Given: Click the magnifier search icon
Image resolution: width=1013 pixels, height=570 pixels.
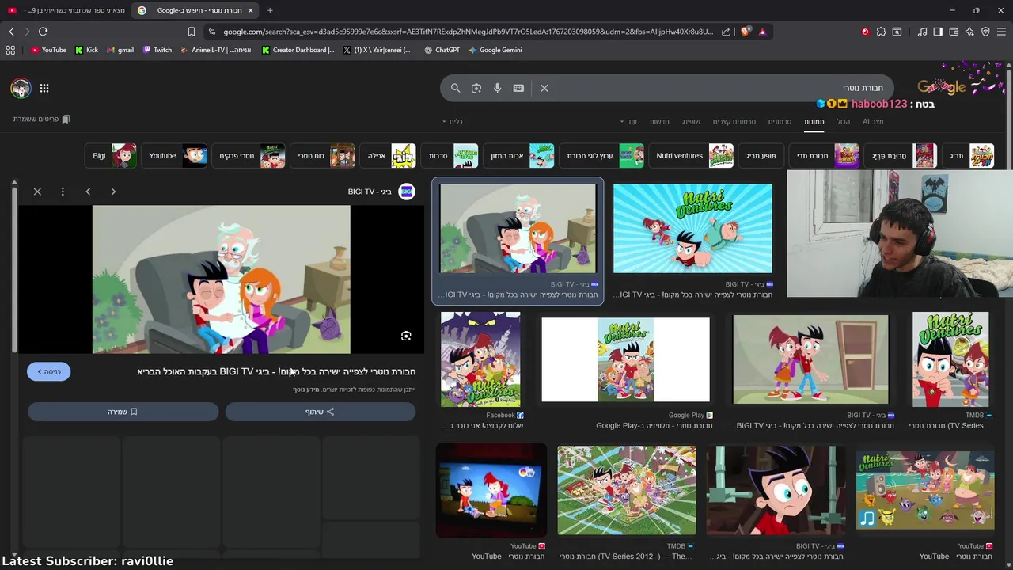Looking at the screenshot, I should pos(455,88).
